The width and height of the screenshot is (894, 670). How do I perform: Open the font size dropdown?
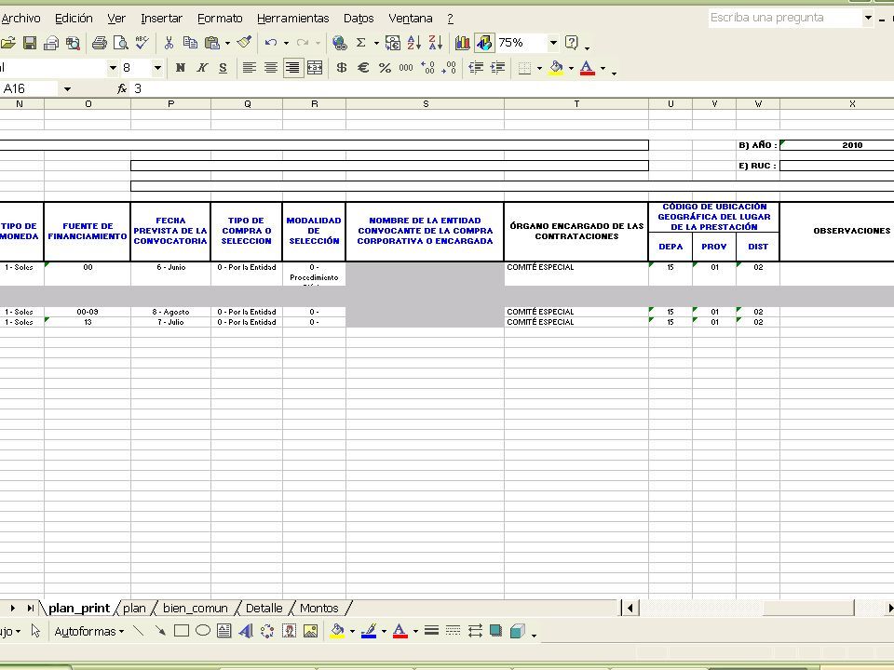pyautogui.click(x=157, y=68)
